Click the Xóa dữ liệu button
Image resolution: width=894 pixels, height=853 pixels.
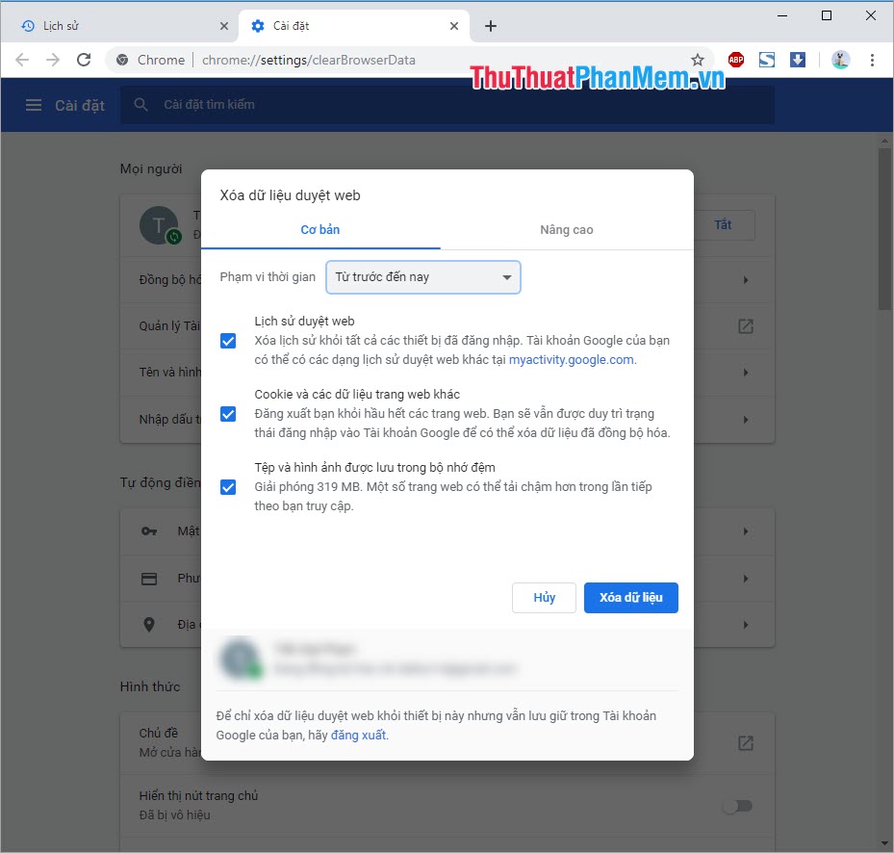(x=630, y=597)
